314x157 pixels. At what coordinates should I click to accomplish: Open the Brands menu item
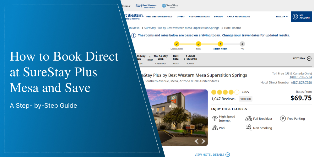(218, 17)
